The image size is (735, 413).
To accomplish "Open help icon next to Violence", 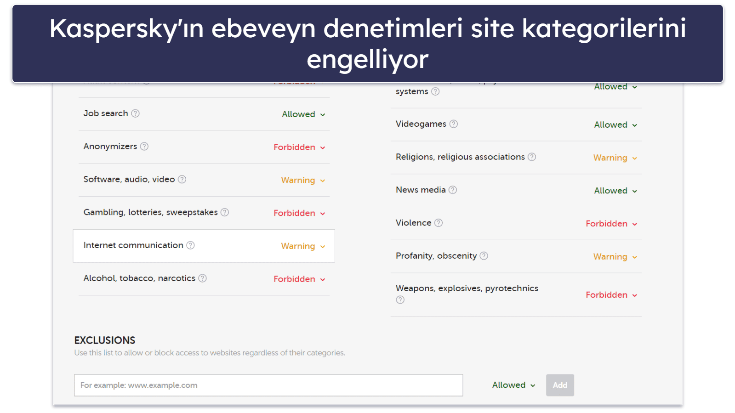I will (x=439, y=223).
